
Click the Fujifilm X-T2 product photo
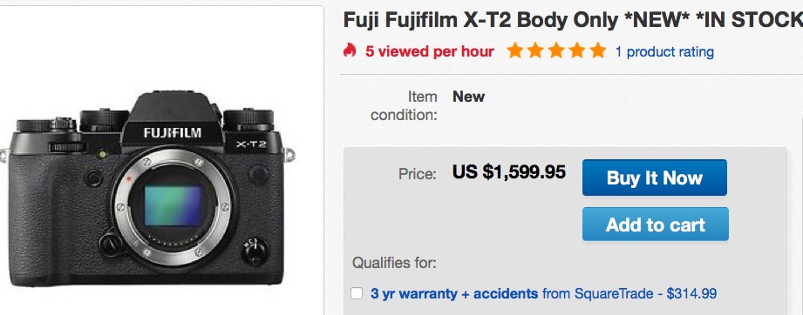pos(147,188)
